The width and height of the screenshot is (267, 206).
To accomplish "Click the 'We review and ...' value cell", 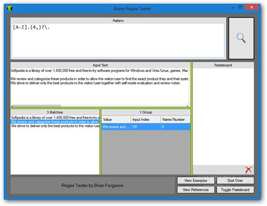I will pos(116,127).
